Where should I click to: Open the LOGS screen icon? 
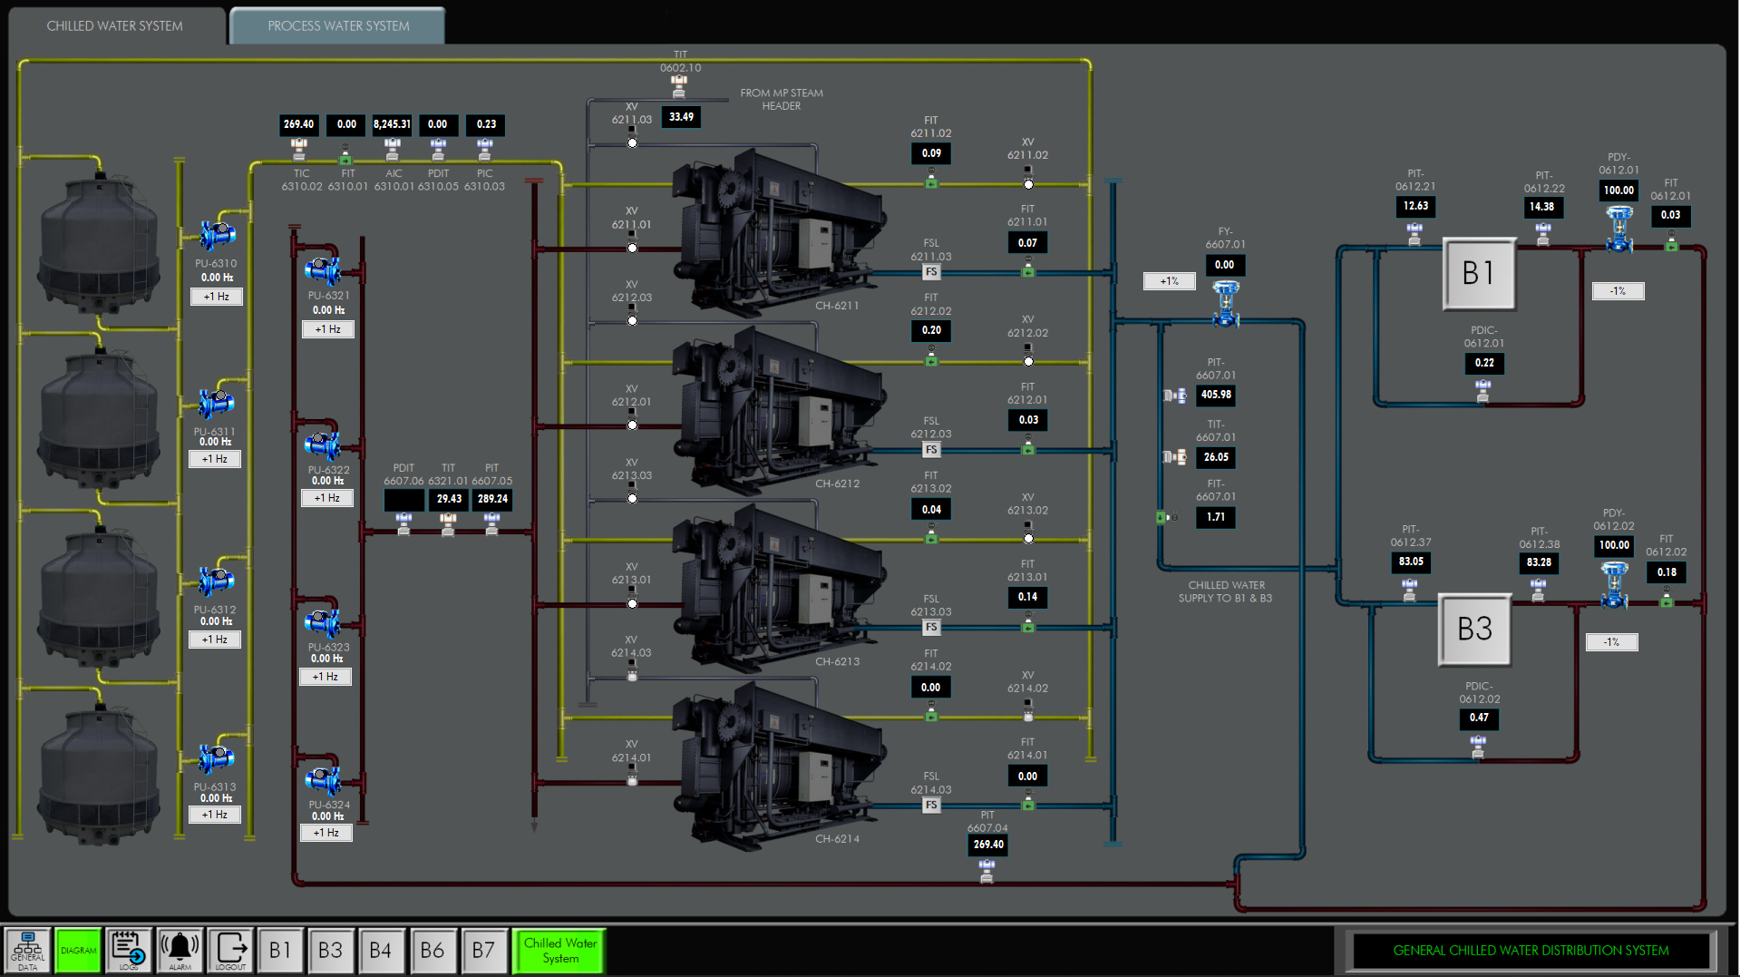pyautogui.click(x=128, y=950)
